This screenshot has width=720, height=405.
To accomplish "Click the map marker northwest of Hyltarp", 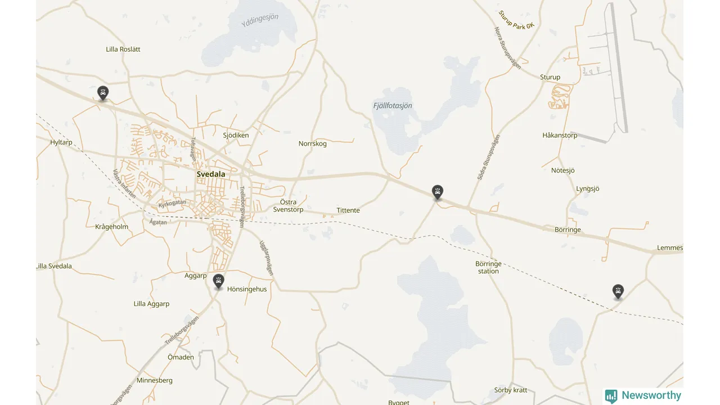I will click(103, 93).
